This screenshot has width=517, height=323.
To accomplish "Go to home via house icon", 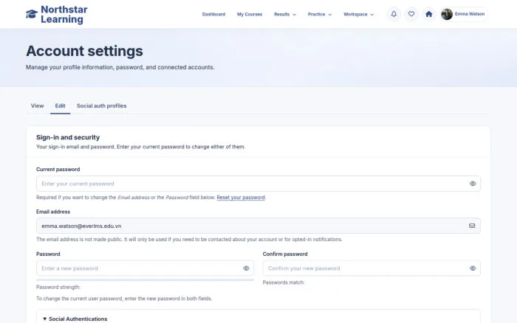I will [428, 14].
